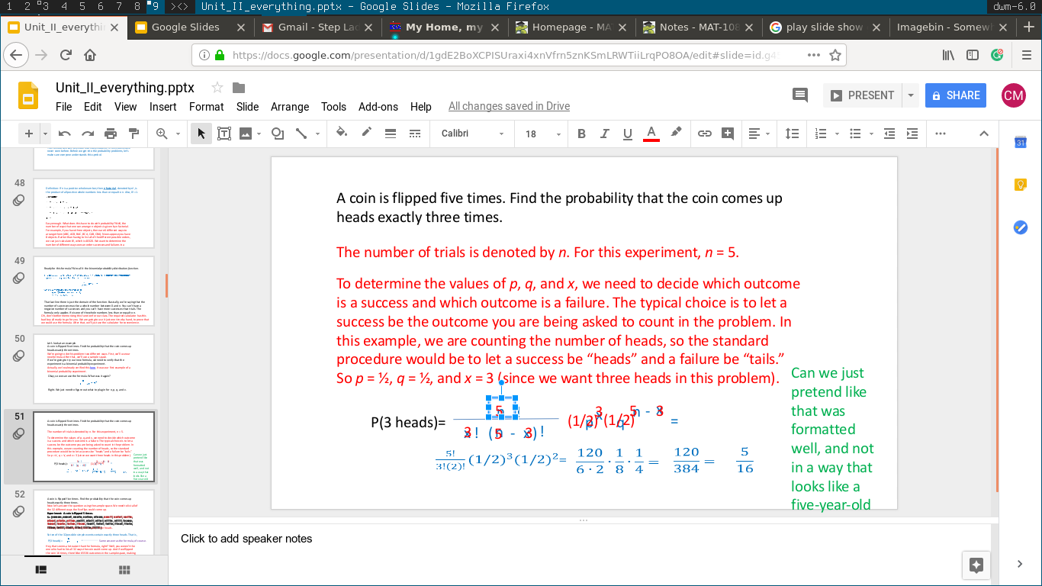
Task: Open the font size 18 dropdown
Action: coord(542,134)
